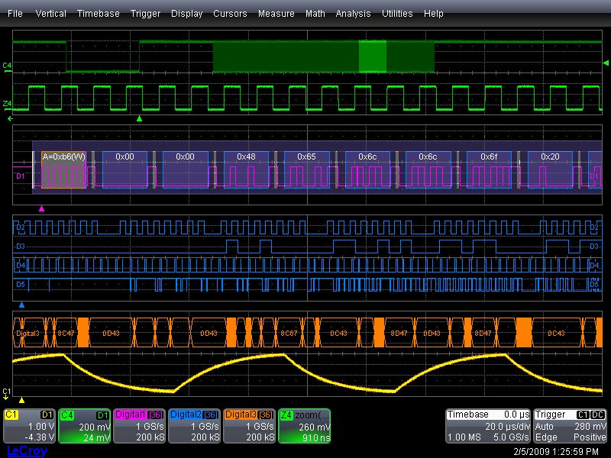Open the Z4 zoom descriptor box
The height and width of the screenshot is (458, 611).
click(x=304, y=425)
